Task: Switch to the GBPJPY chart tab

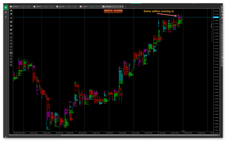Action: pyautogui.click(x=39, y=7)
